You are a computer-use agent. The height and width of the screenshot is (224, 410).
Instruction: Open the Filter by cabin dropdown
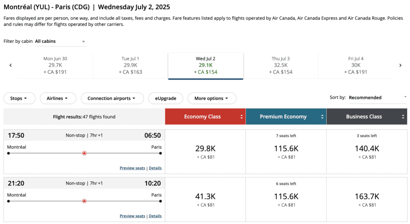[60, 41]
